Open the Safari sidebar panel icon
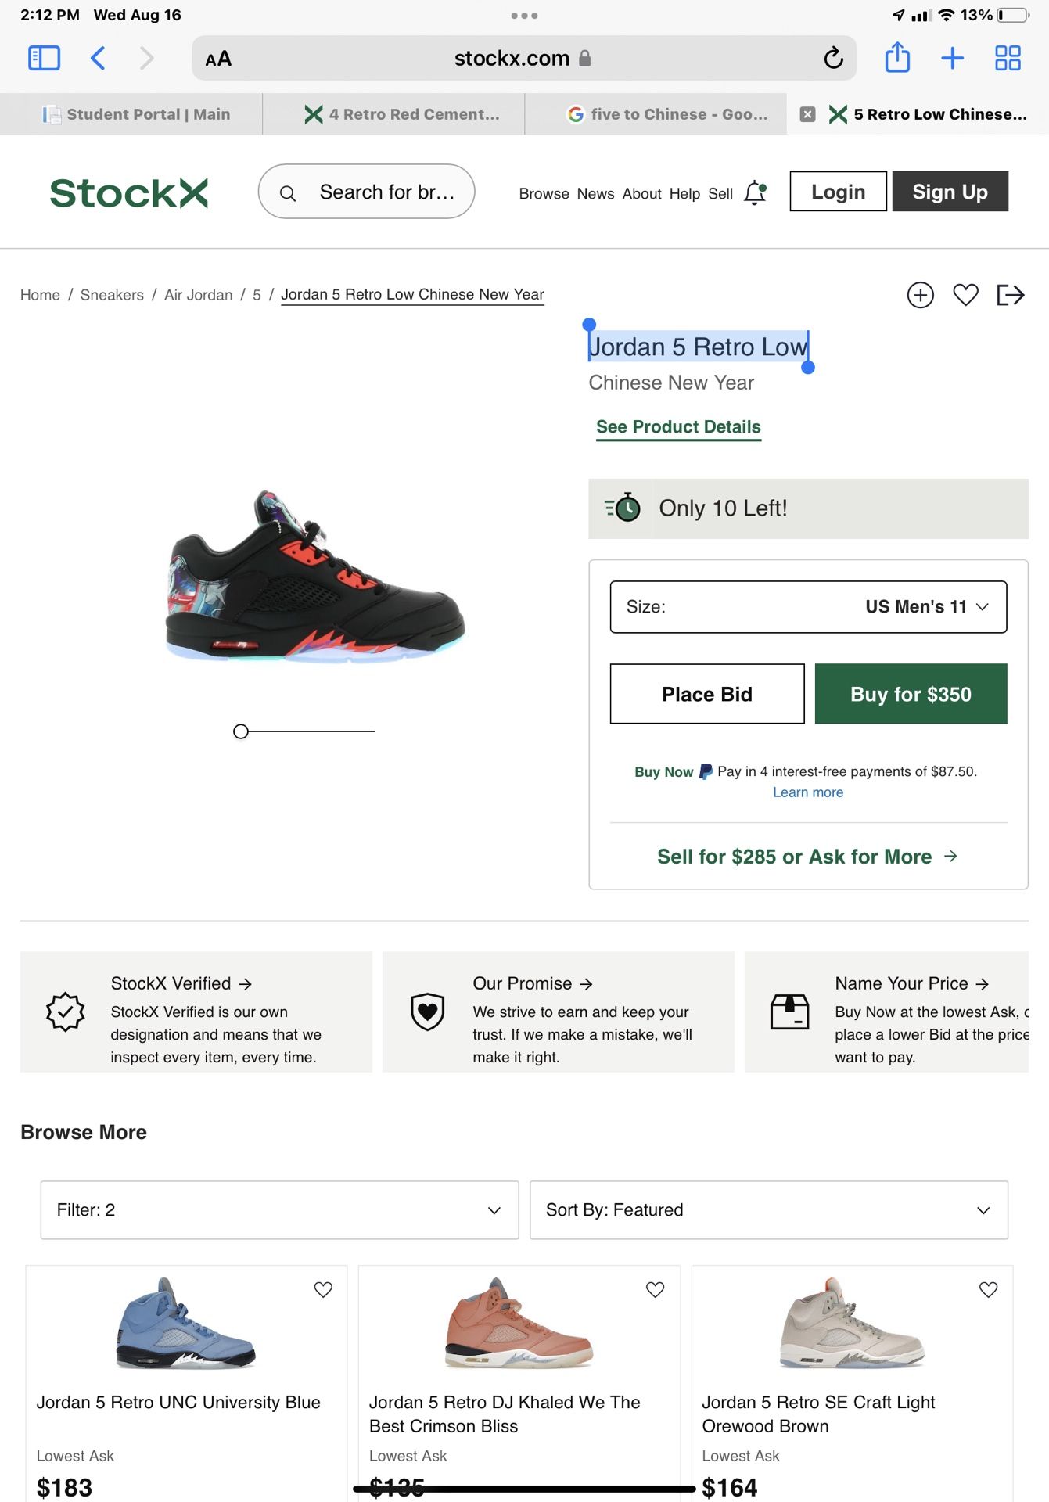This screenshot has height=1502, width=1049. pos(44,58)
